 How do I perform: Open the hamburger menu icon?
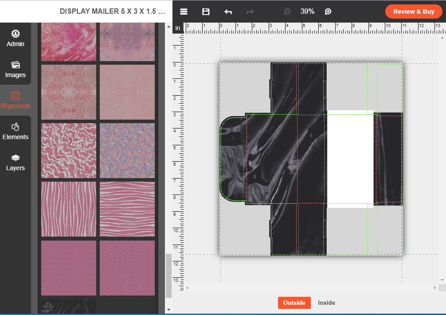tap(184, 12)
